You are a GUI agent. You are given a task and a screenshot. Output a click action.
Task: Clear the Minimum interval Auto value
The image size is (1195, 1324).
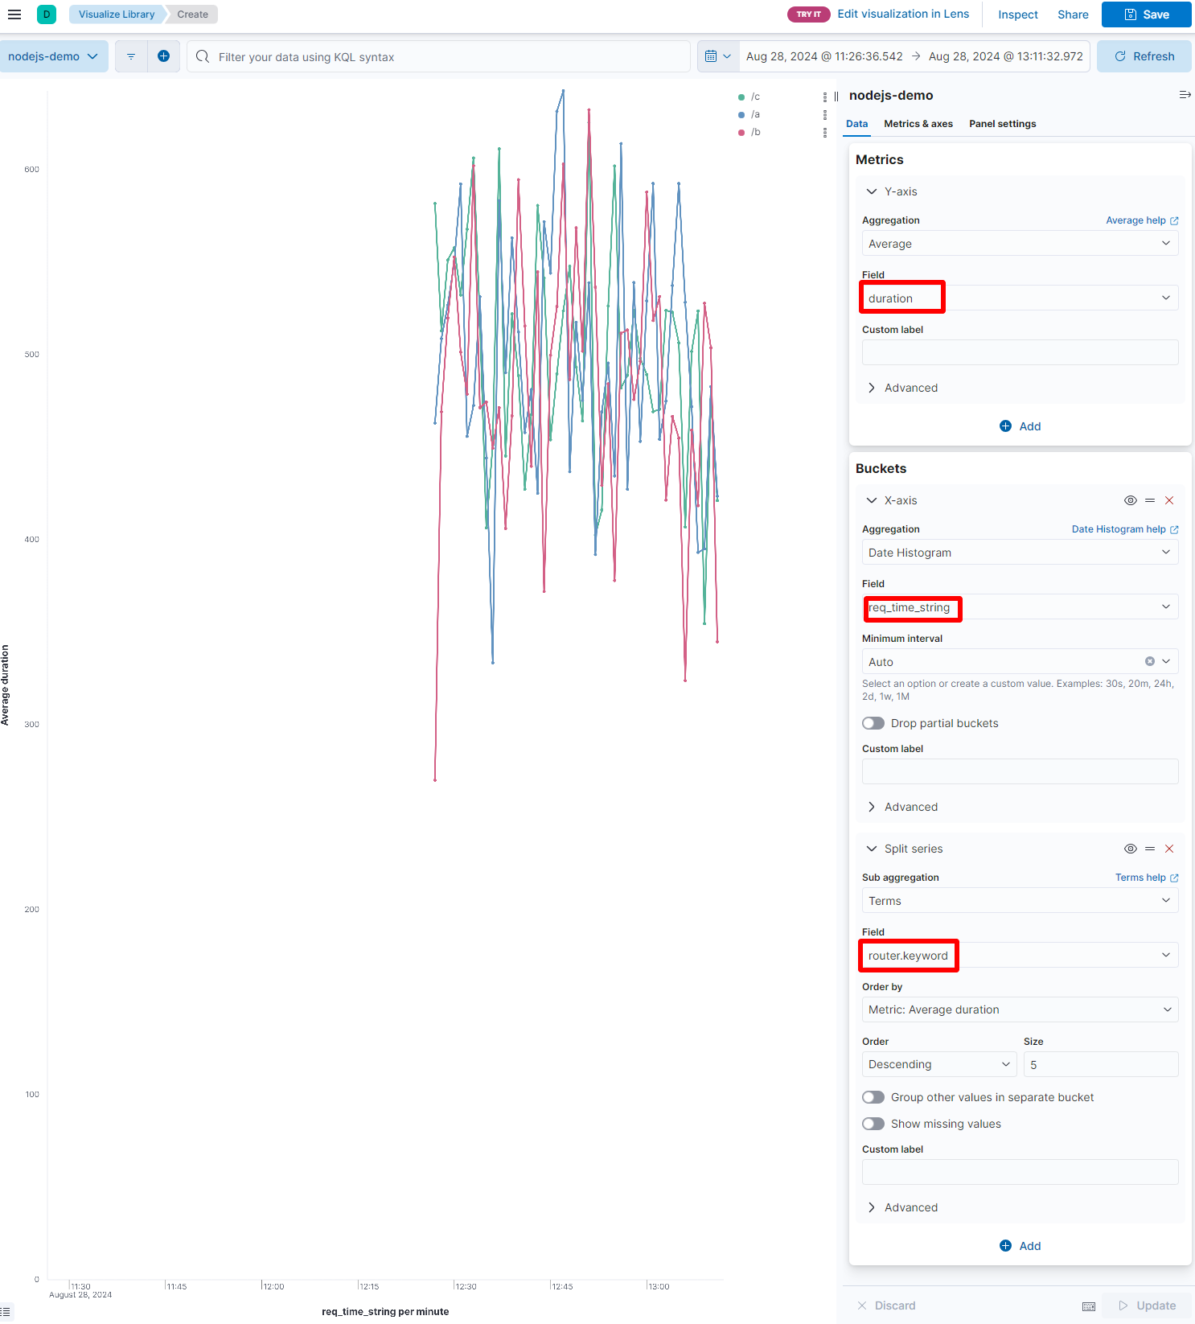(x=1149, y=661)
